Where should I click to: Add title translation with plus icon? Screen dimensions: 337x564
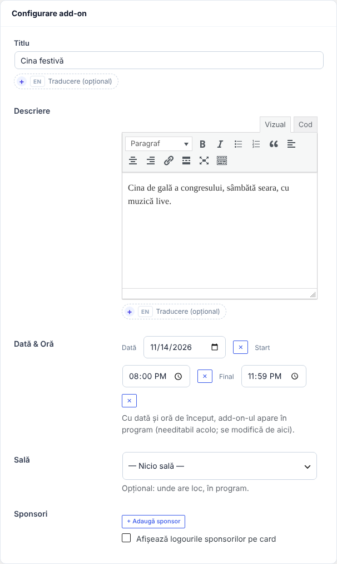pyautogui.click(x=22, y=82)
